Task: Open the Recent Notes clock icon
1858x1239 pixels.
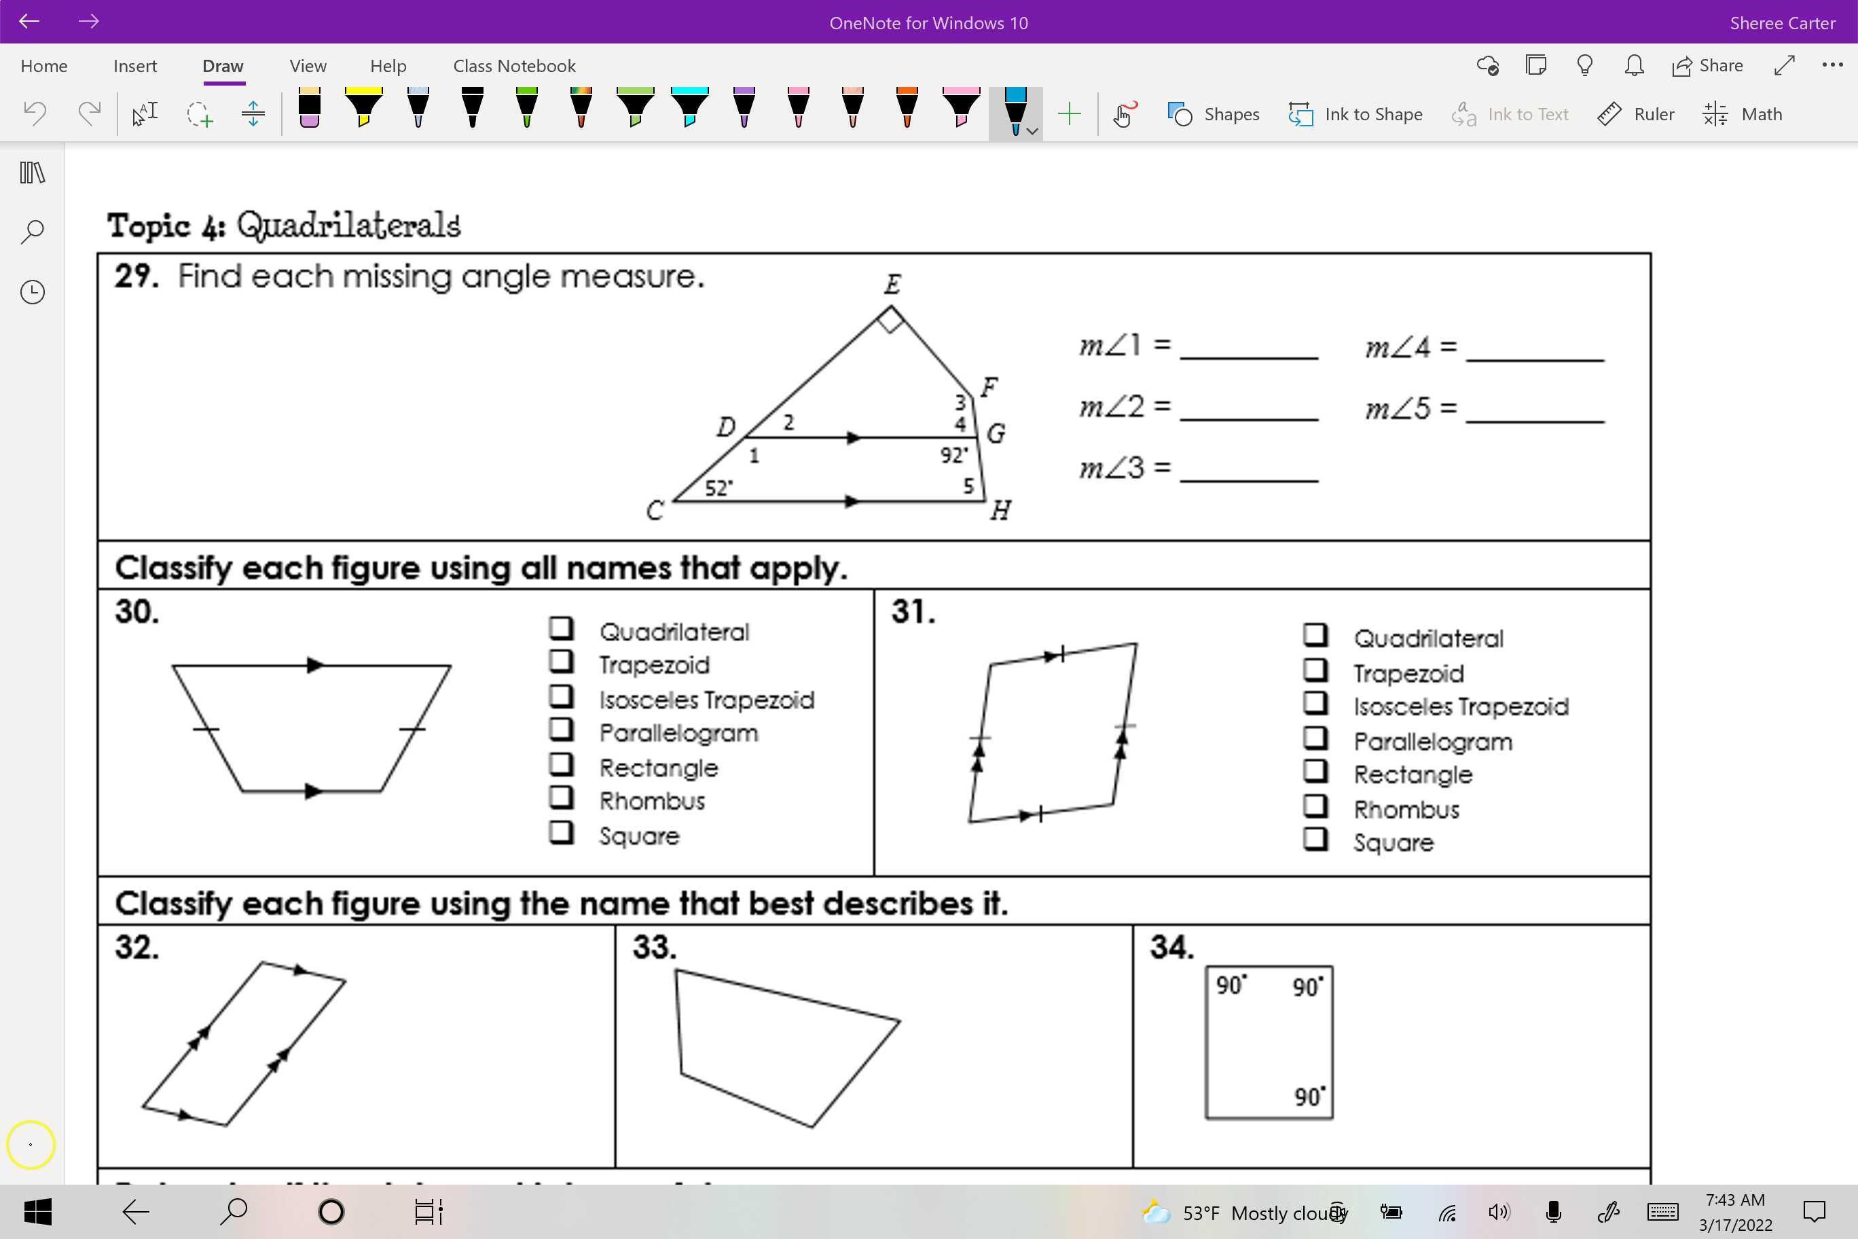Action: 33,292
